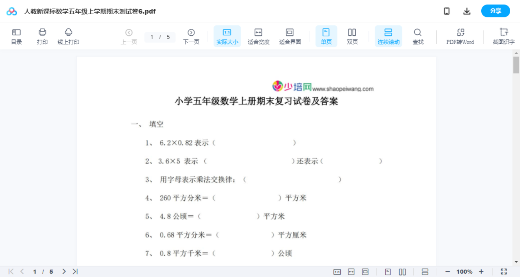Image resolution: width=520 pixels, height=277 pixels.
Task: Enable 适合宽度 fit-width mode
Action: tap(258, 36)
